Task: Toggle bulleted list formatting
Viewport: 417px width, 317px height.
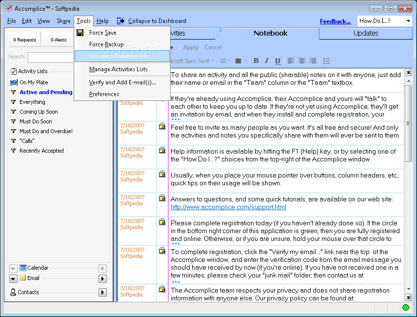Action: click(327, 61)
